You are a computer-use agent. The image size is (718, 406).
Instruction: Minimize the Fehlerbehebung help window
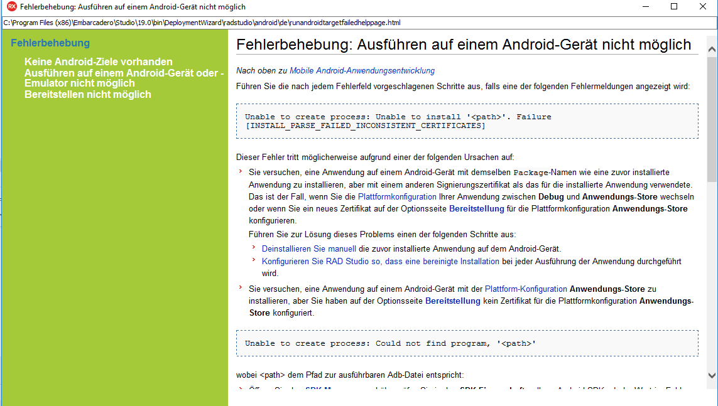pos(645,7)
